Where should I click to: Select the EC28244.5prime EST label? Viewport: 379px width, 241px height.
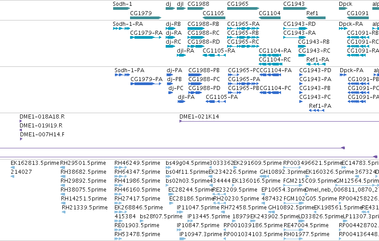click(191, 189)
